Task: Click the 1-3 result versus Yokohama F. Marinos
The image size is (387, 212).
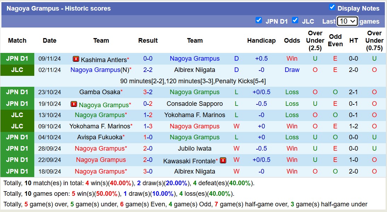Action: pyautogui.click(x=148, y=126)
